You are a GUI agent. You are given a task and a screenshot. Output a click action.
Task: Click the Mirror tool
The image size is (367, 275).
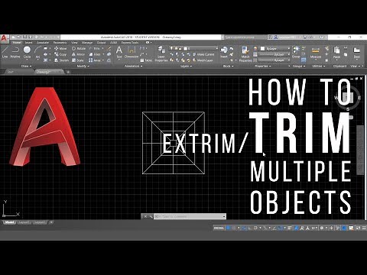[78, 54]
